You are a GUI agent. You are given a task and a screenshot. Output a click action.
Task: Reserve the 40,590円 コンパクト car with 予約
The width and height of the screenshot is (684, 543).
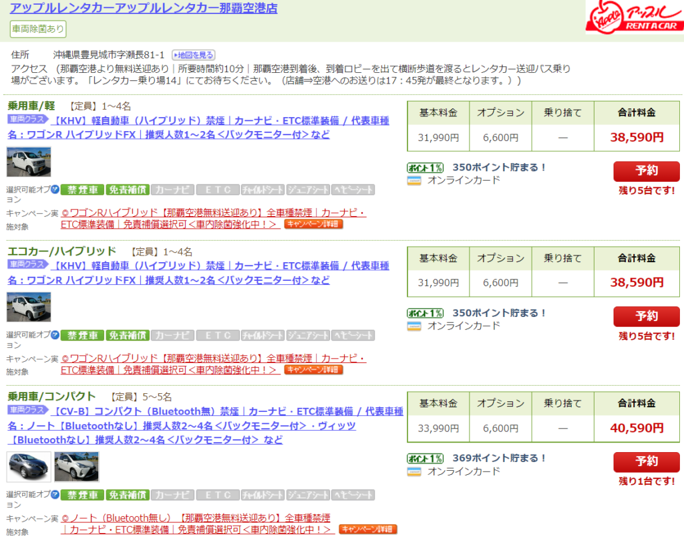click(647, 461)
